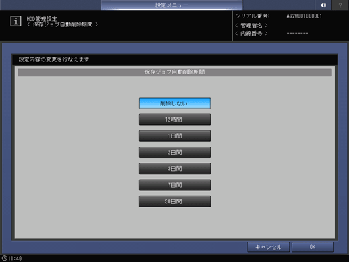Click the 保存ジョブ自動削除期間 gray header bar
The image size is (349, 262).
tap(175, 72)
